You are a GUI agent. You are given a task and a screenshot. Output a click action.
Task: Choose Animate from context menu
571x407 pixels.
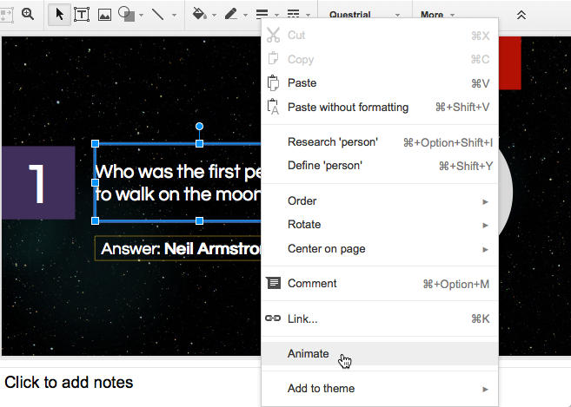(x=380, y=353)
